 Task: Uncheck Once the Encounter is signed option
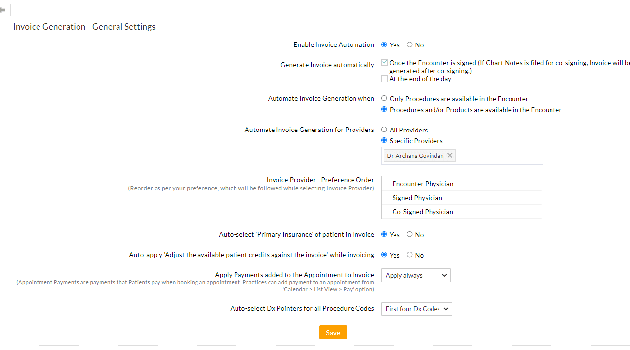(x=384, y=62)
